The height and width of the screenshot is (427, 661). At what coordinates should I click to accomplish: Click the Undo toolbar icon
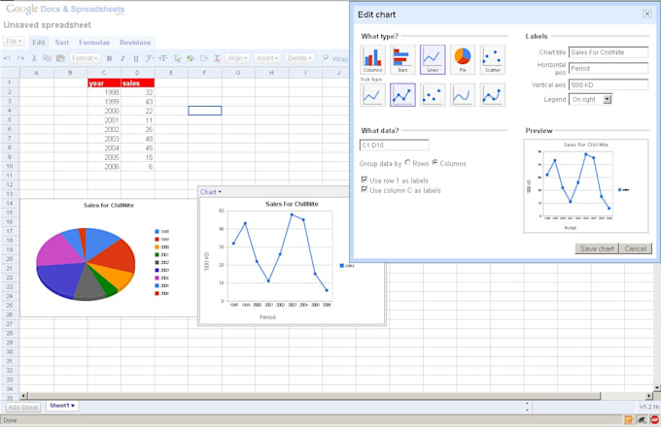coord(7,58)
